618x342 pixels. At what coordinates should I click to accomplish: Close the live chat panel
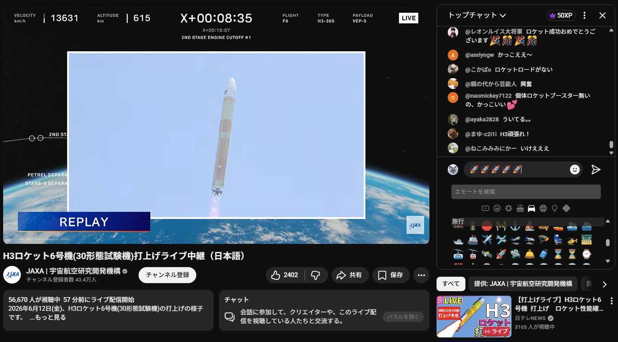tap(602, 15)
